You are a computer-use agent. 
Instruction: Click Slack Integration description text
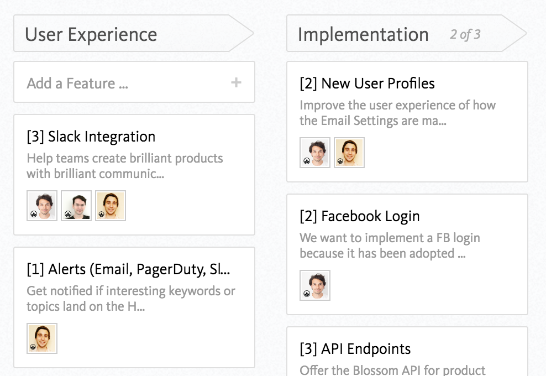125,166
